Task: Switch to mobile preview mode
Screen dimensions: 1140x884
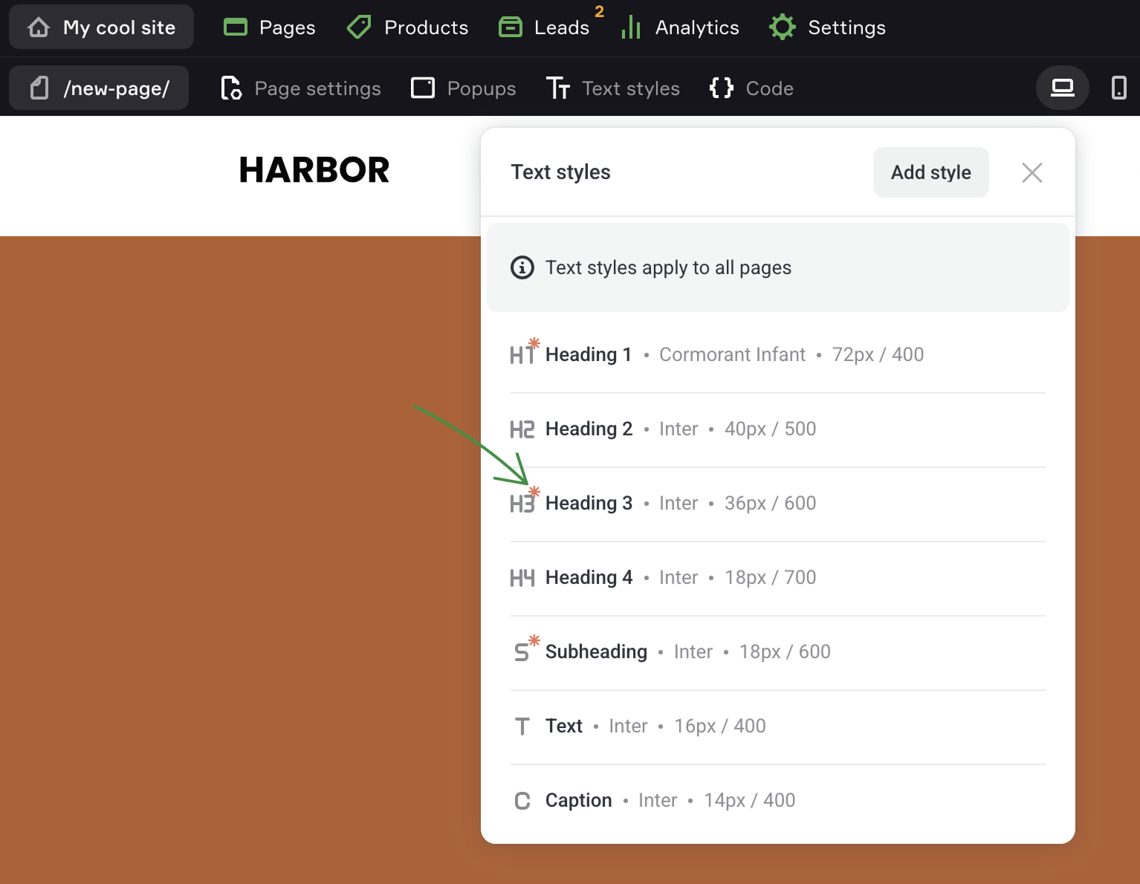Action: tap(1118, 88)
